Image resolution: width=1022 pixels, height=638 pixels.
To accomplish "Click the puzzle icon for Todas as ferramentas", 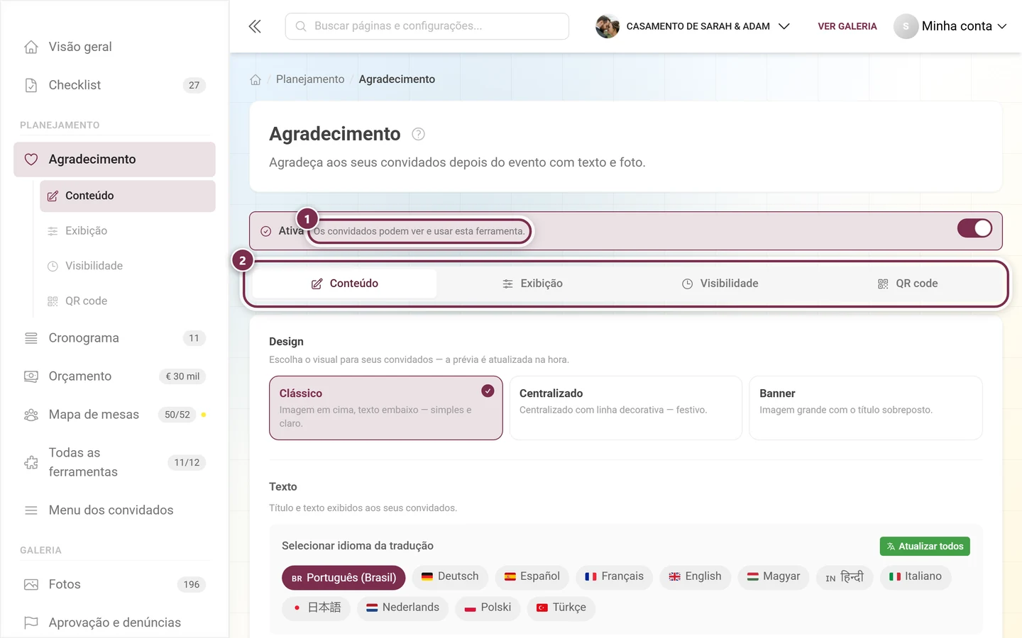I will (x=31, y=462).
